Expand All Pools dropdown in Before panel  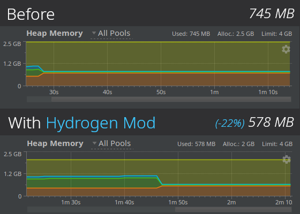coord(112,33)
